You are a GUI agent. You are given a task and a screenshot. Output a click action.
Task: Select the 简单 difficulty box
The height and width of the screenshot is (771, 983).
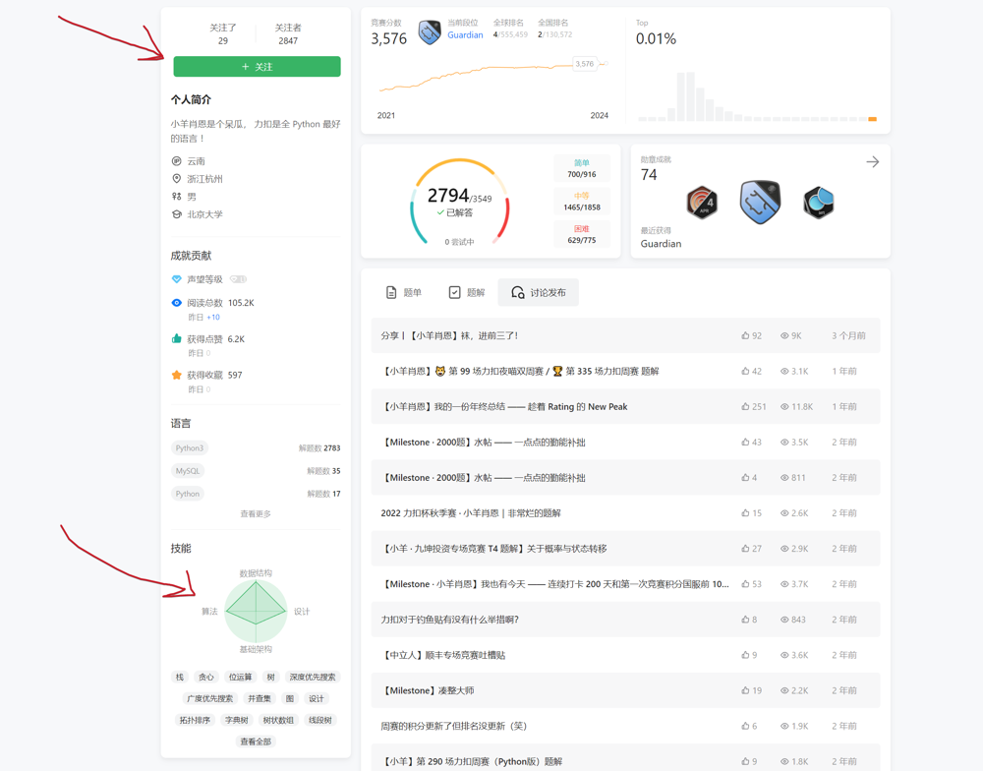coord(581,169)
